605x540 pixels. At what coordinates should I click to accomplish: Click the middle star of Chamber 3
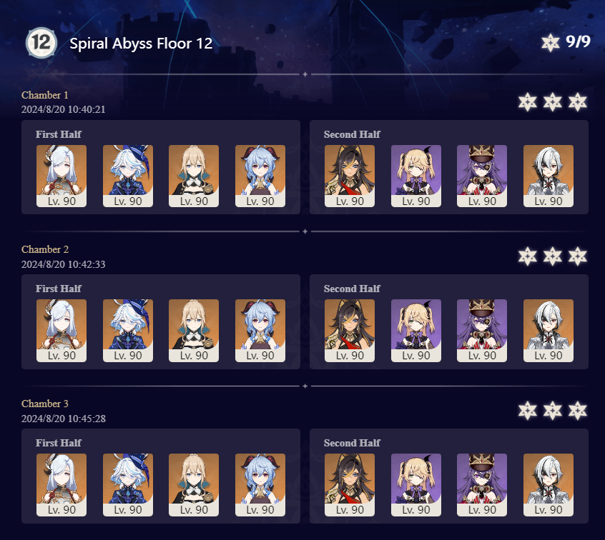[553, 411]
